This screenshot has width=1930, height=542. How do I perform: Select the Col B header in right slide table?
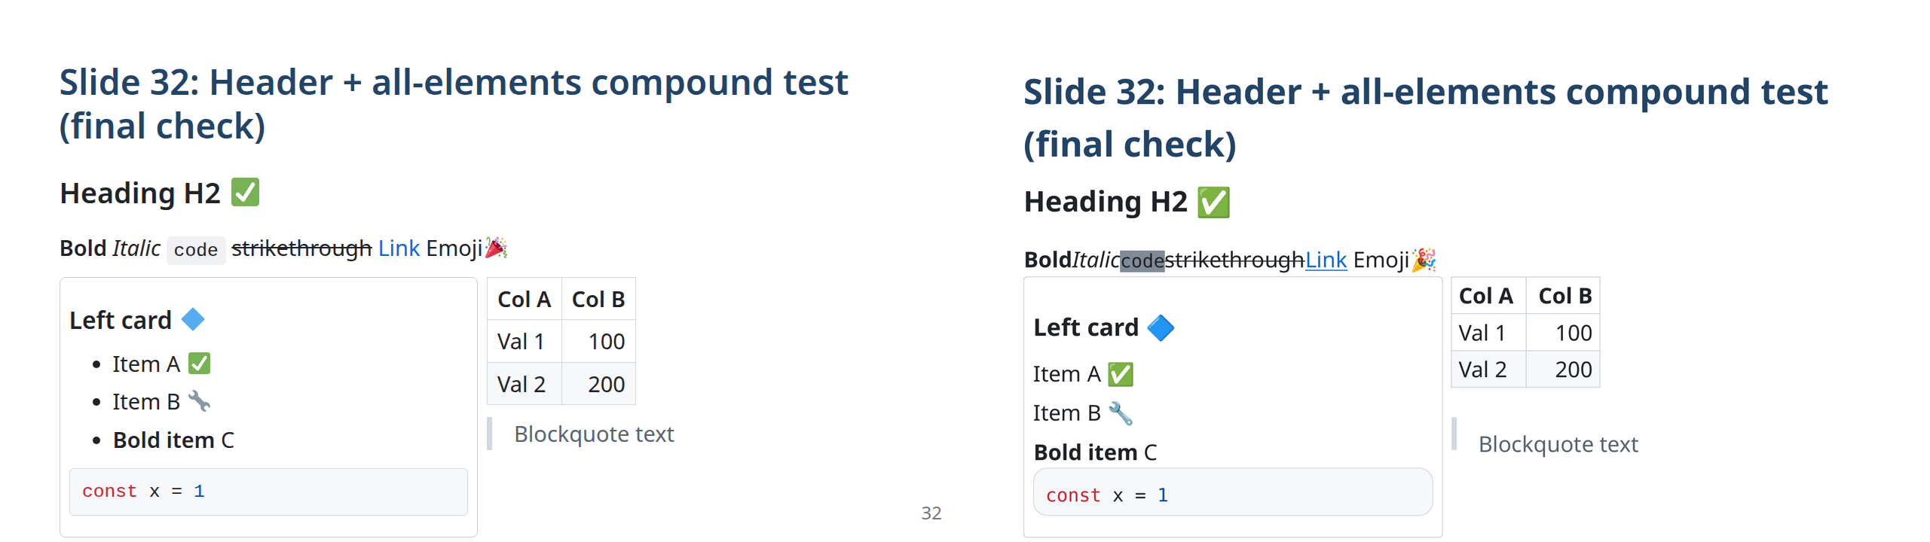[1564, 296]
